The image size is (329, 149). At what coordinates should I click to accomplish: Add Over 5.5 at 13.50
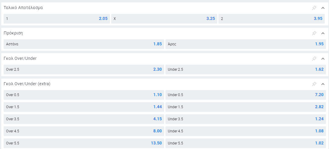[84, 143]
